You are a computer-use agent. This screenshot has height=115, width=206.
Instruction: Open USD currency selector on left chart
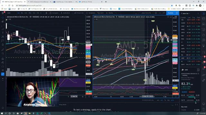pyautogui.click(x=89, y=17)
